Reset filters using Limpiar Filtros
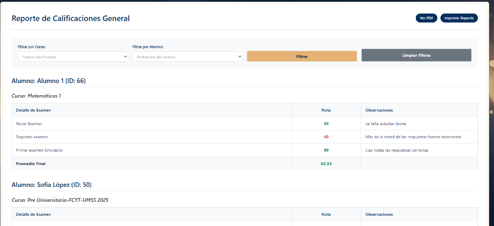Viewport: 494px width, 226px height. click(416, 55)
